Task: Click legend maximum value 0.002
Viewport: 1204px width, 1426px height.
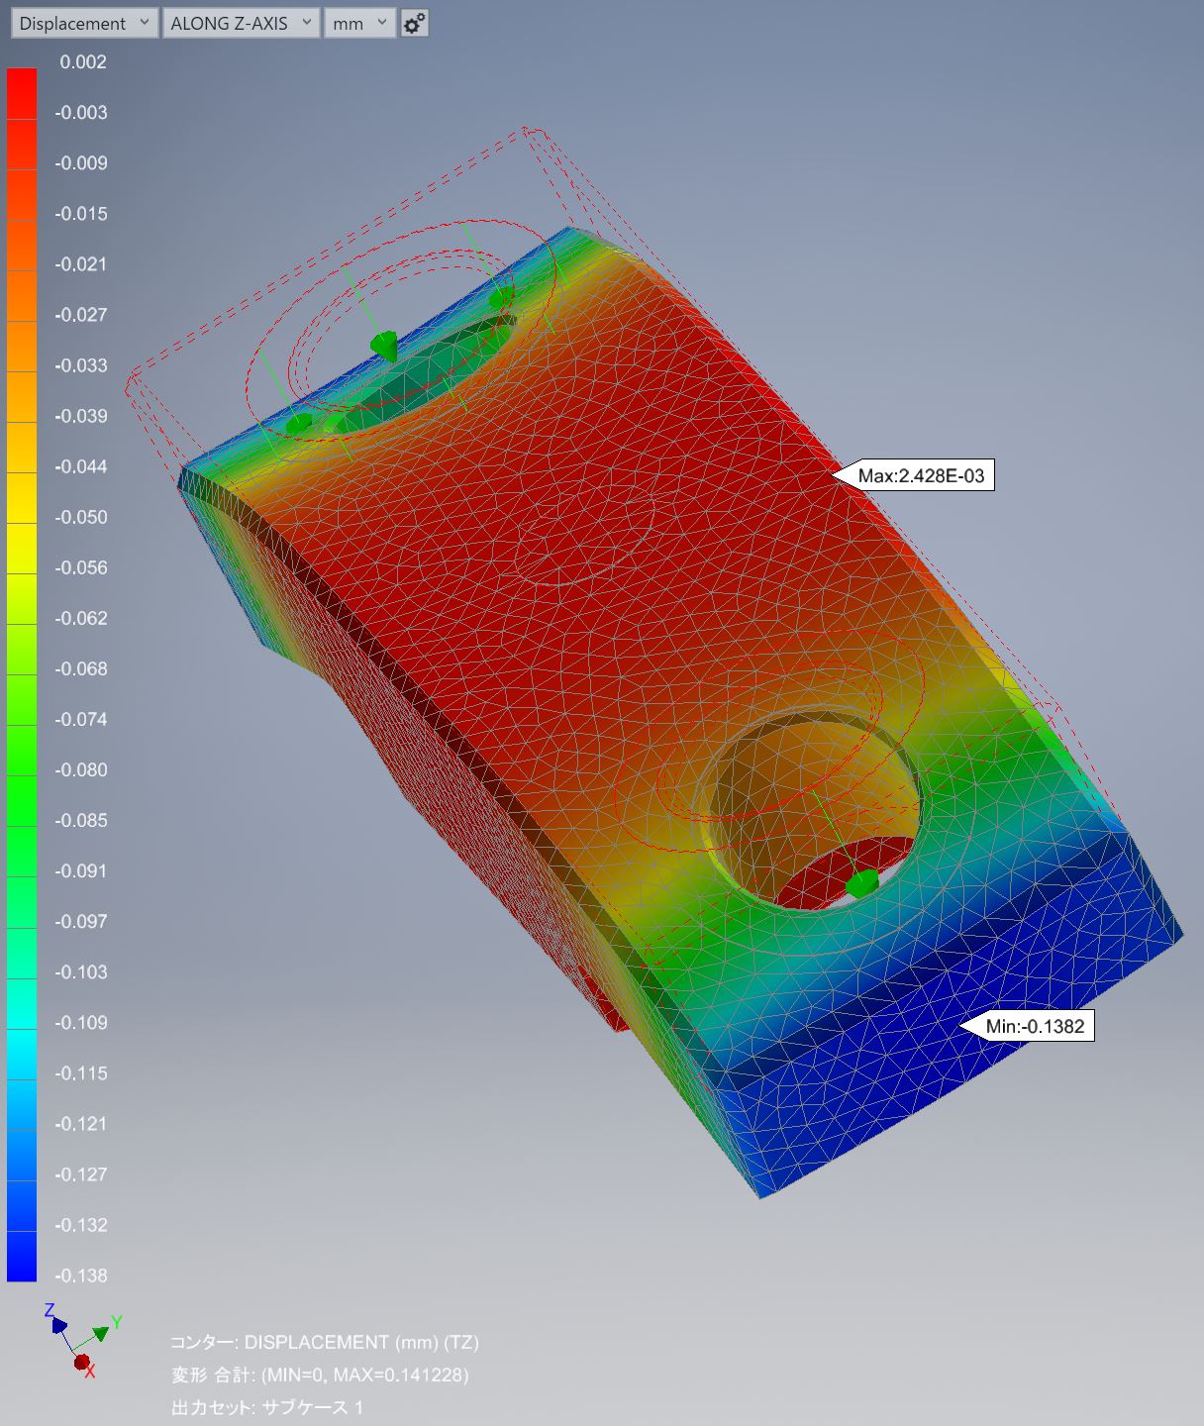Action: 83,61
